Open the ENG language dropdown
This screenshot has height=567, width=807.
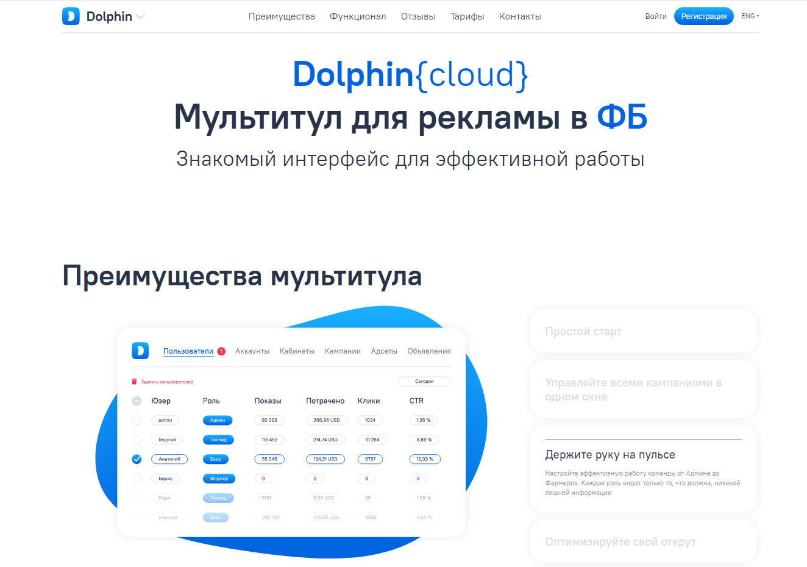coord(750,16)
